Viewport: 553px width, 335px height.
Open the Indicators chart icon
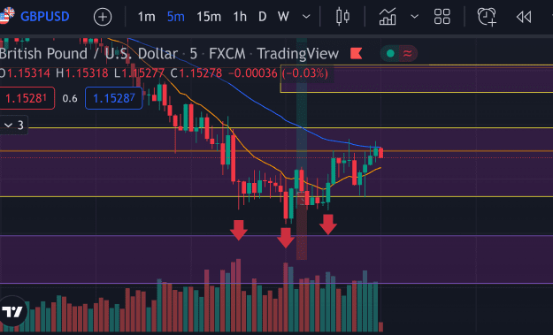pyautogui.click(x=388, y=17)
